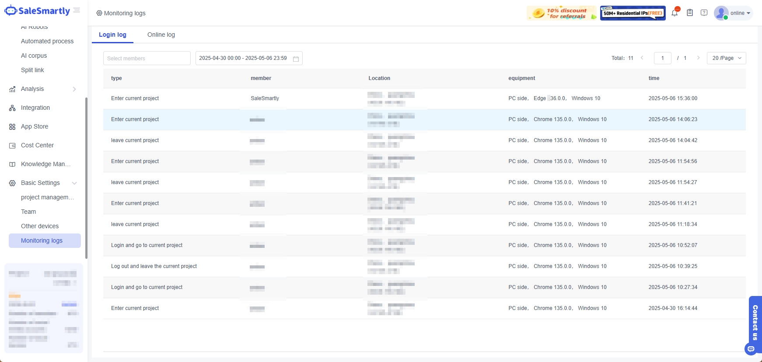This screenshot has width=762, height=362.
Task: Open Team settings in sidebar
Action: coord(28,212)
